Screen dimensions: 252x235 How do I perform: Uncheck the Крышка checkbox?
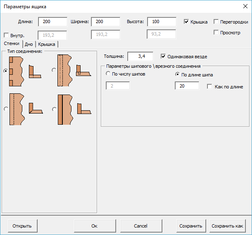tap(187, 22)
